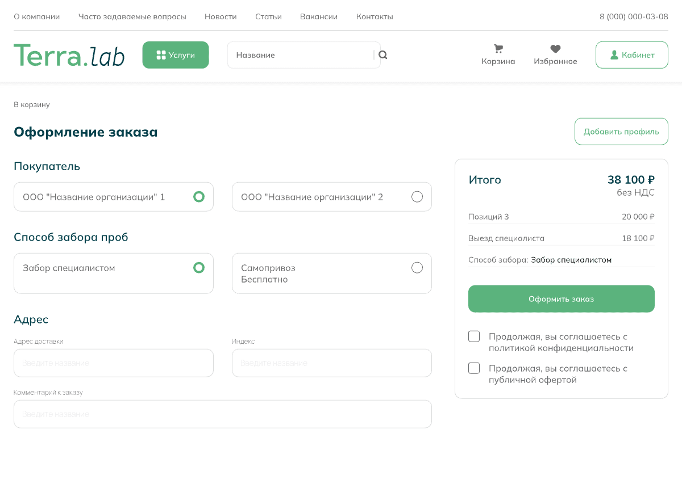The width and height of the screenshot is (682, 501).
Task: Open the shopping cart icon
Action: (x=498, y=49)
